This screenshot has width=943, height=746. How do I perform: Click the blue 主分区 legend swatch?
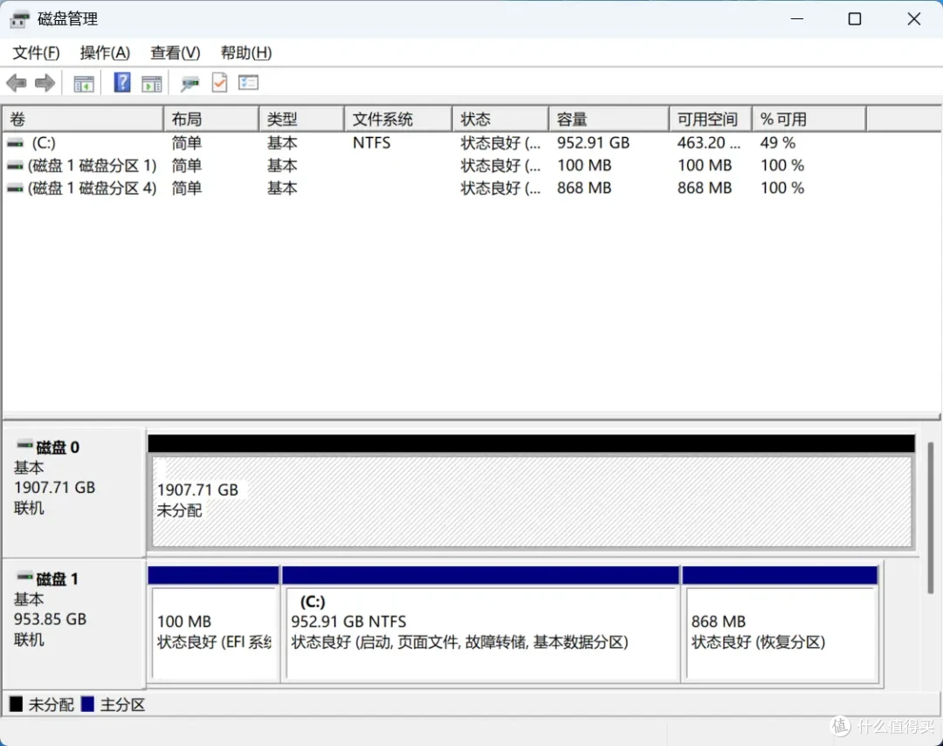[x=88, y=704]
